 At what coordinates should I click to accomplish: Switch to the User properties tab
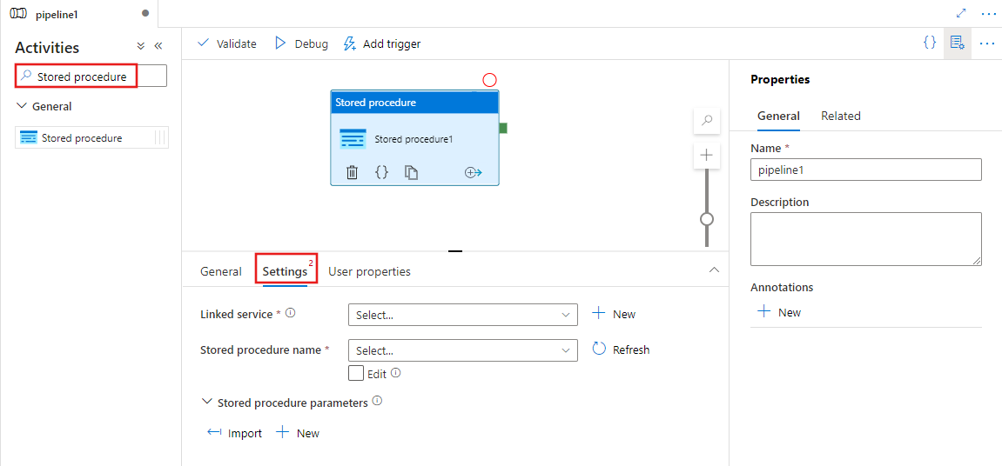(369, 271)
